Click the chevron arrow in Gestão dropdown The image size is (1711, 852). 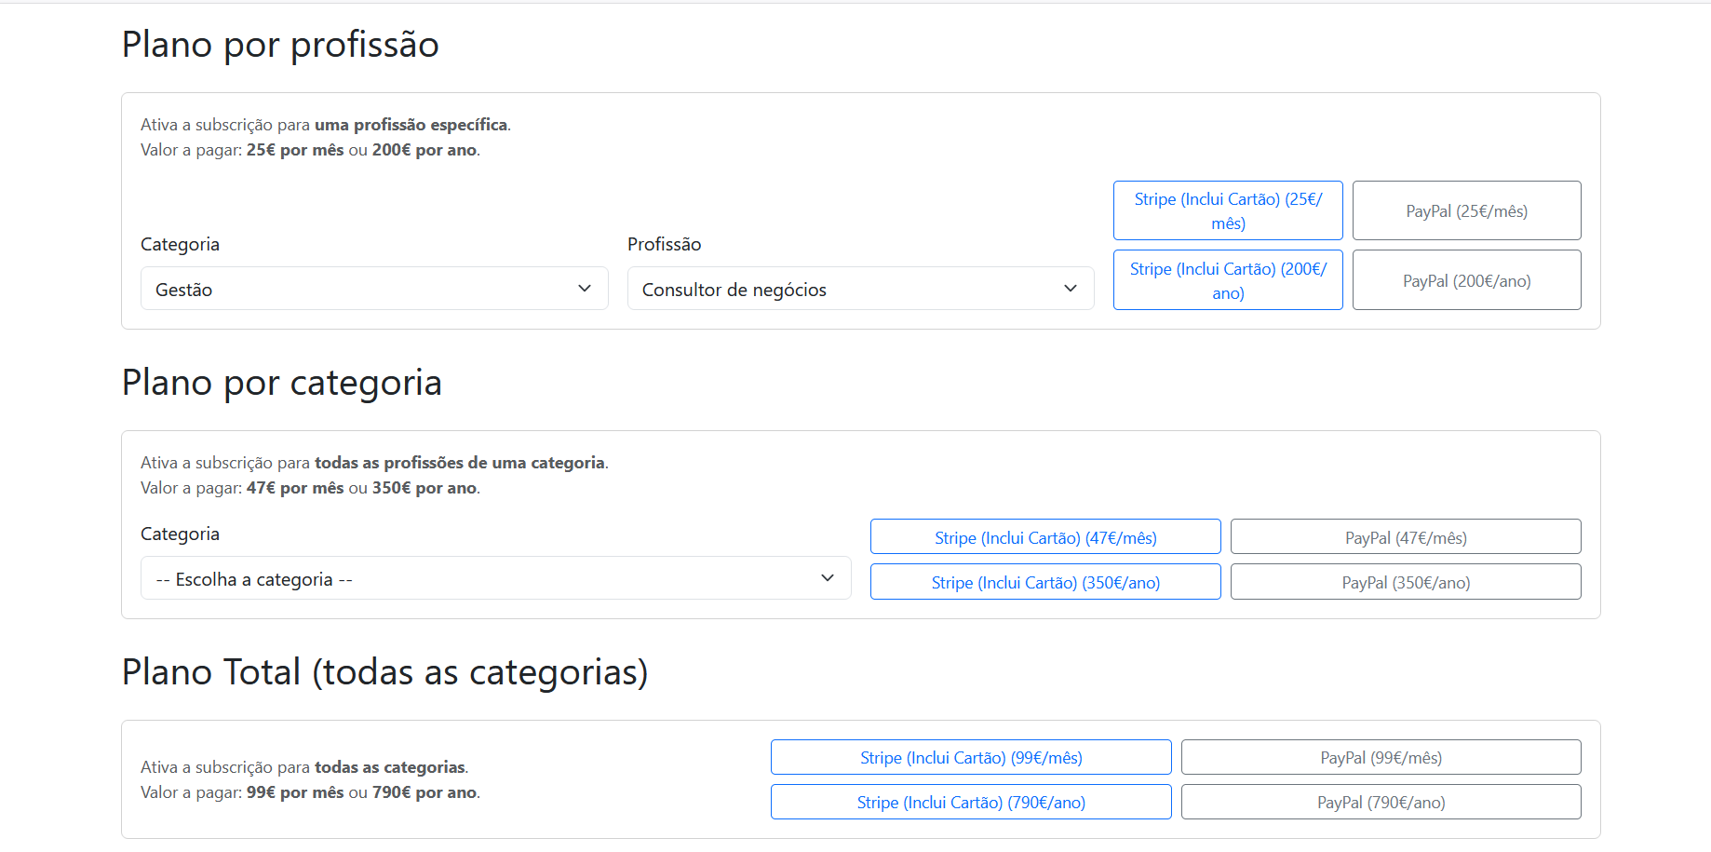coord(584,289)
